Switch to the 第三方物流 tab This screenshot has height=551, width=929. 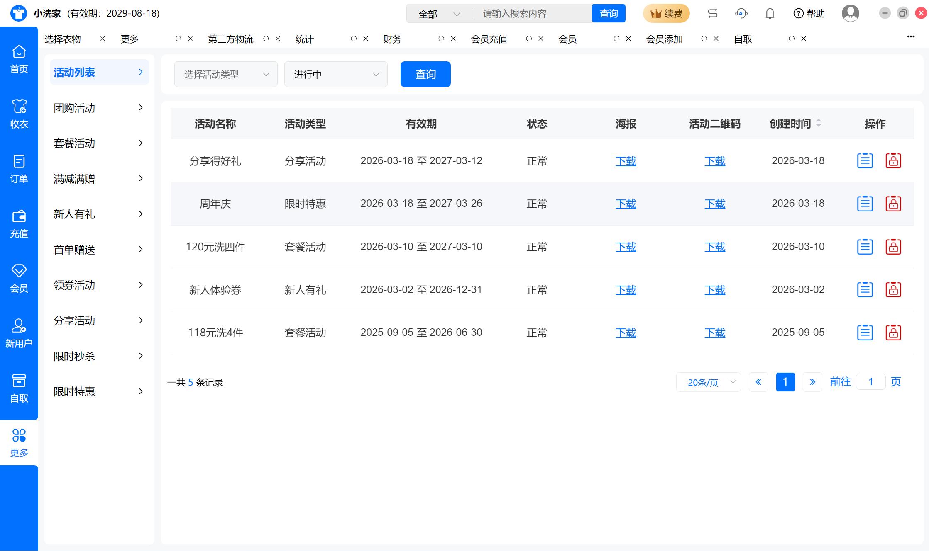point(230,39)
